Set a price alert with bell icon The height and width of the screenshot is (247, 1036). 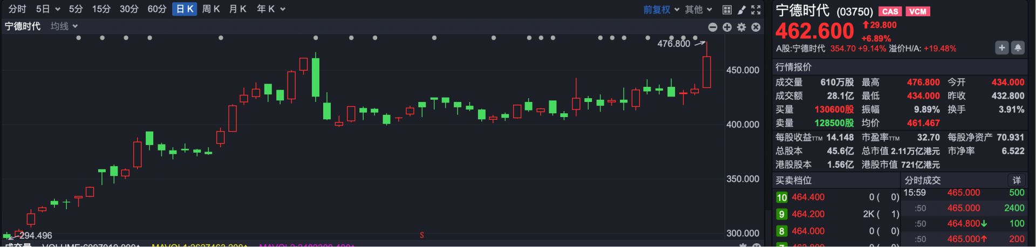point(1018,48)
